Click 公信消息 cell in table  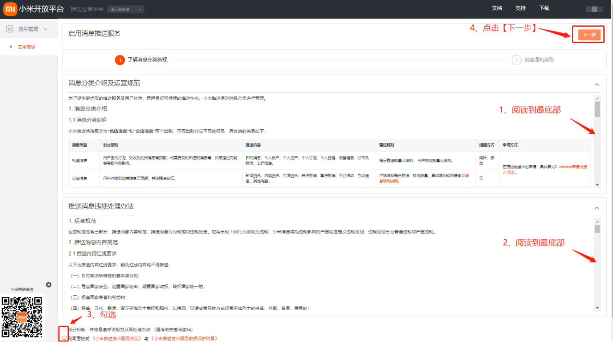(80, 178)
